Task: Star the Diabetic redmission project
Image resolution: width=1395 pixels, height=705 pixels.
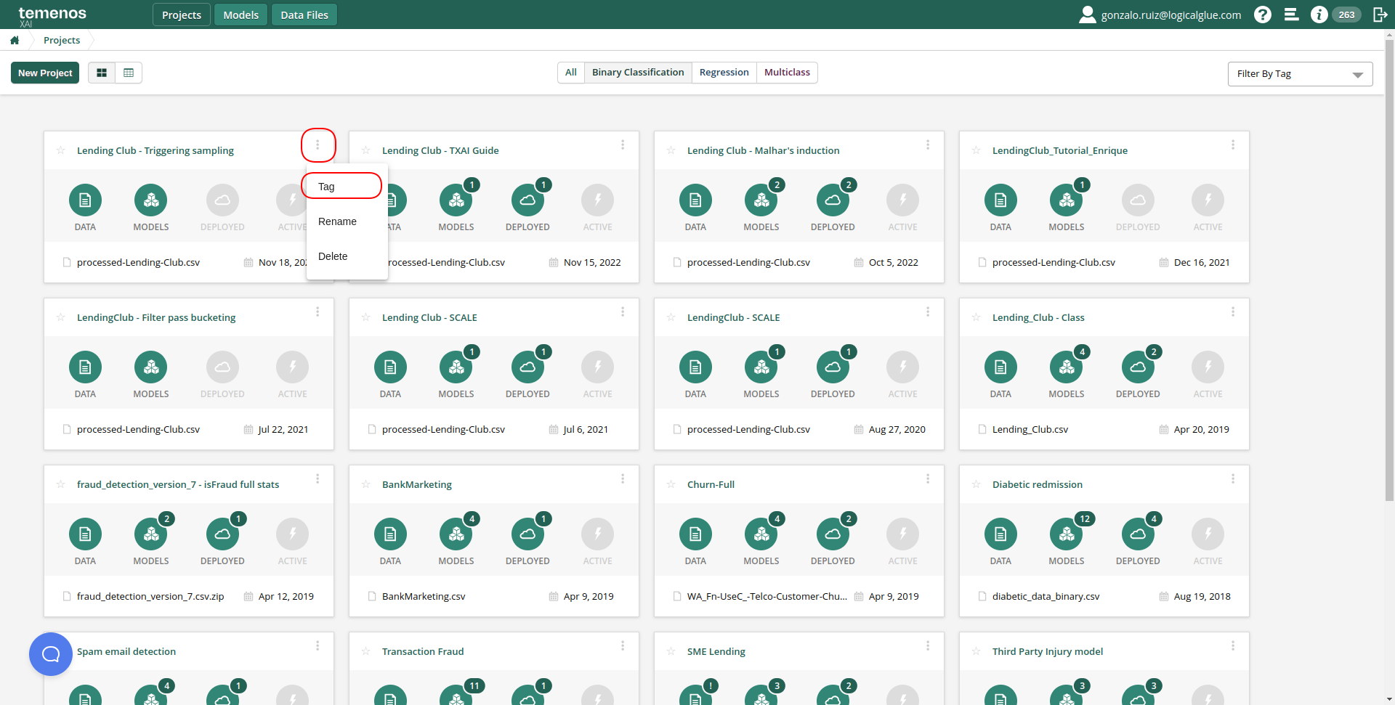Action: point(976,484)
